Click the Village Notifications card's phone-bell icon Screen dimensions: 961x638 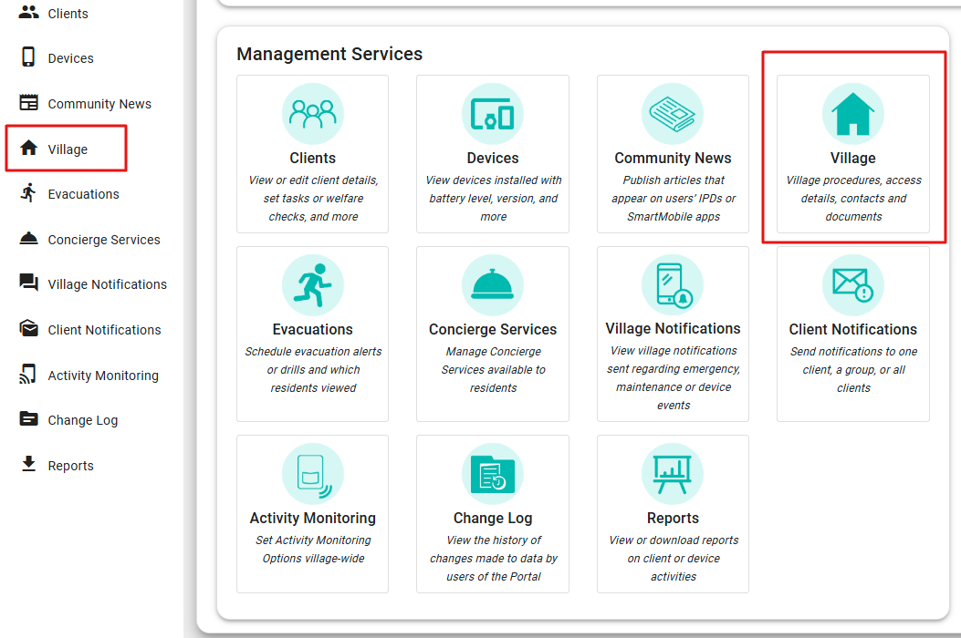tap(673, 284)
